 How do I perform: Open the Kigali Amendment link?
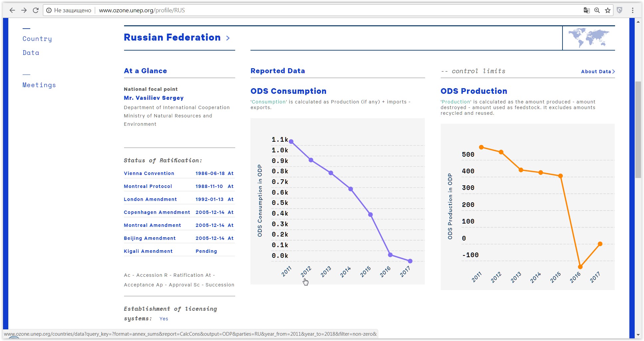coord(148,251)
